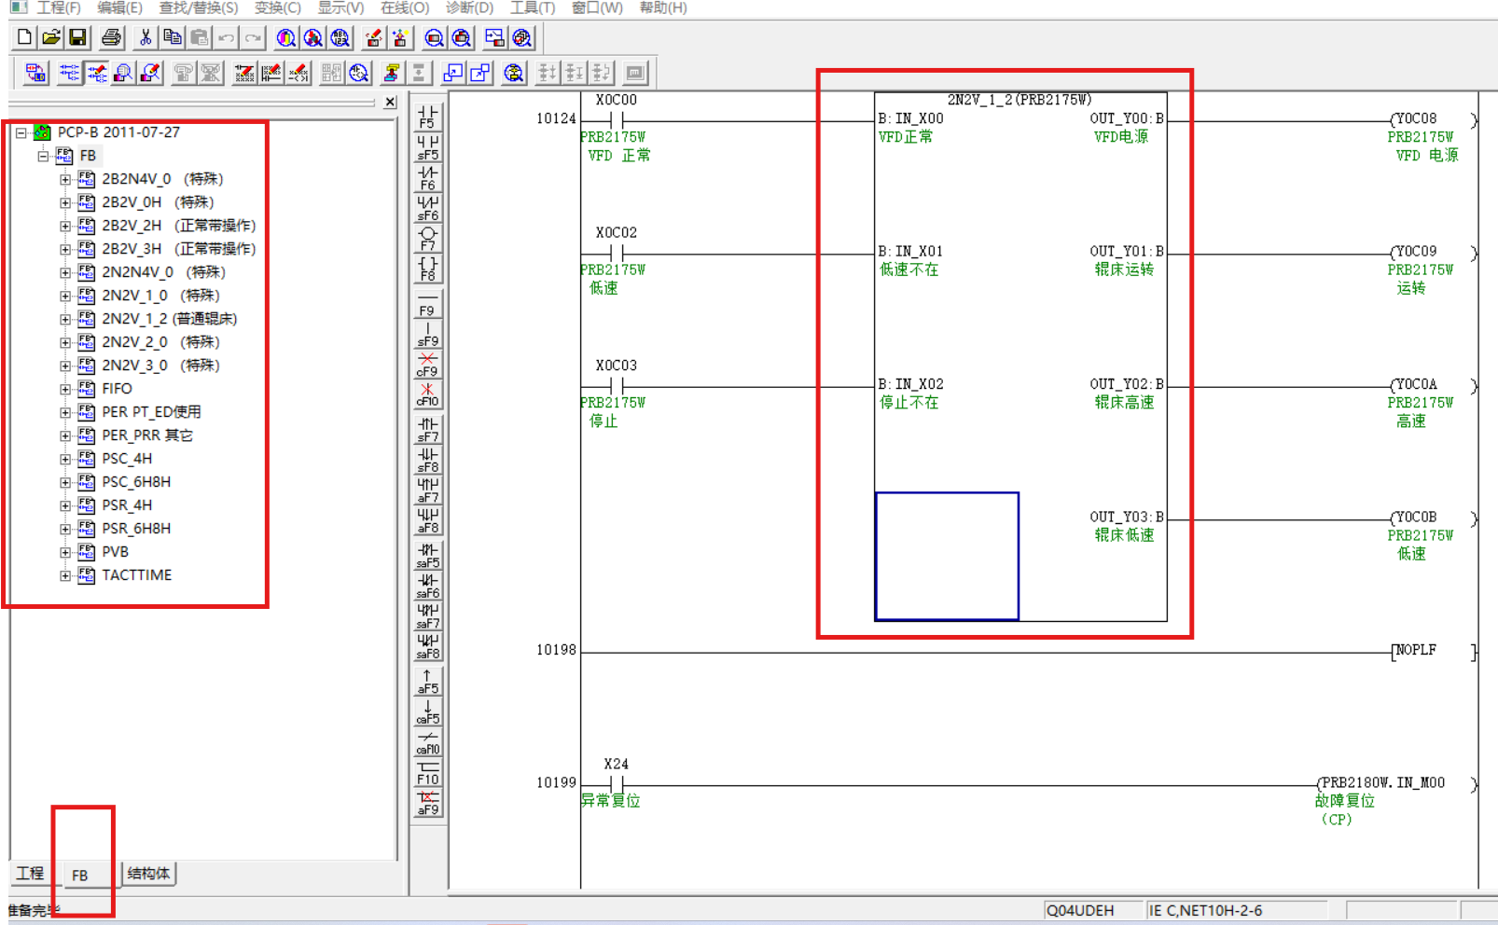Screen dimensions: 1498x925
Task: Expand the FIFO function block node
Action: 65,389
